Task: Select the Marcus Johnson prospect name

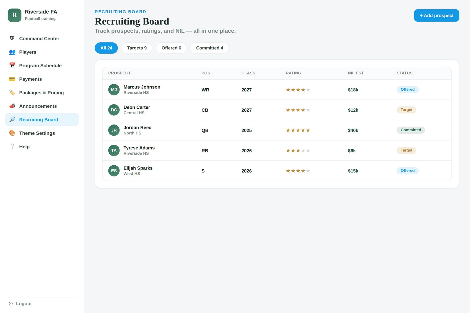Action: [x=142, y=87]
